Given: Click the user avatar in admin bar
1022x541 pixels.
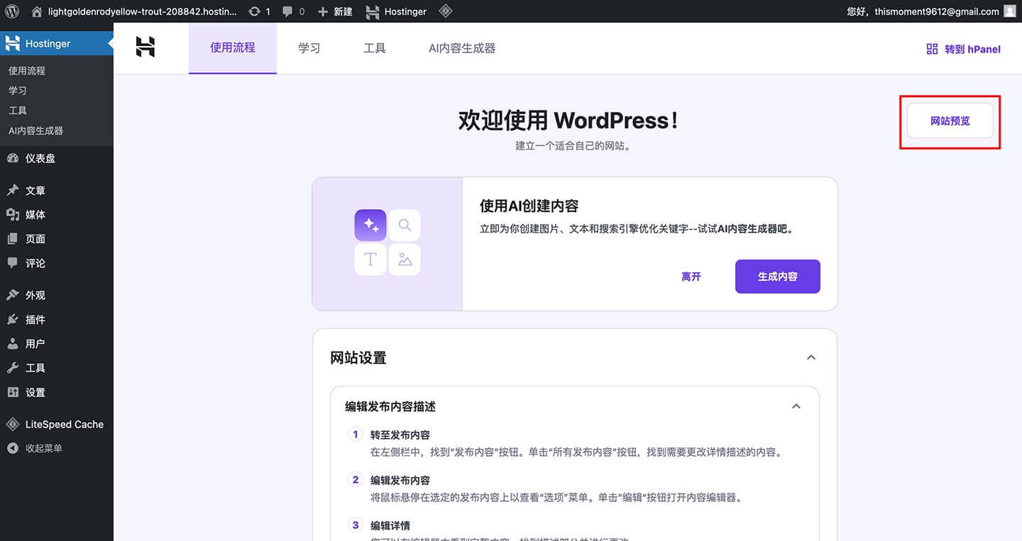Looking at the screenshot, I should 1010,11.
